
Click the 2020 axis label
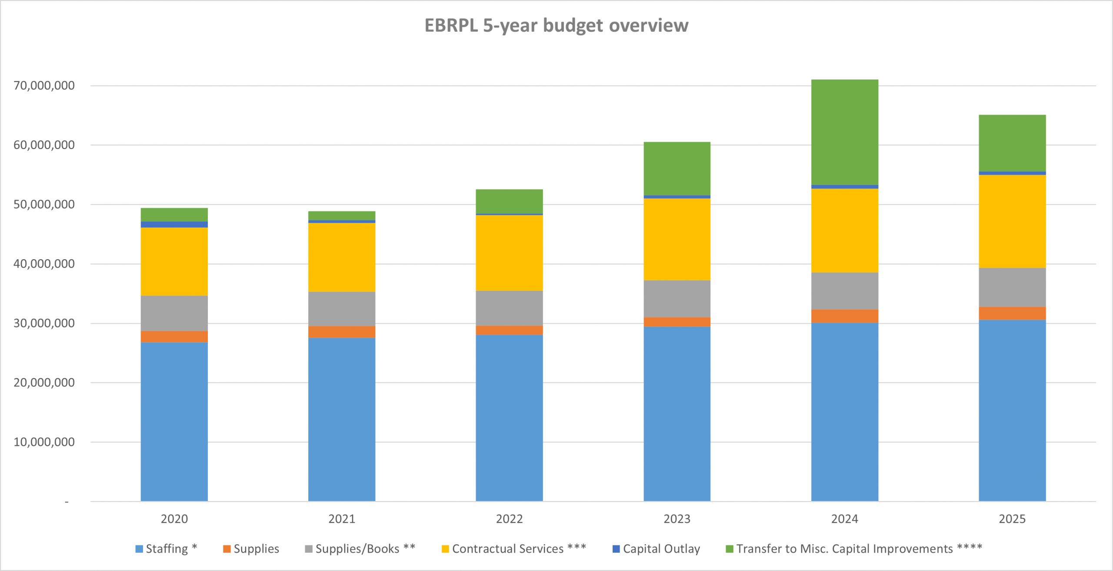tap(174, 519)
